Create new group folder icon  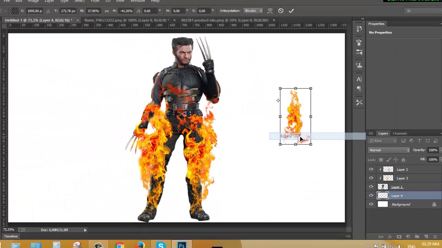pyautogui.click(x=417, y=237)
